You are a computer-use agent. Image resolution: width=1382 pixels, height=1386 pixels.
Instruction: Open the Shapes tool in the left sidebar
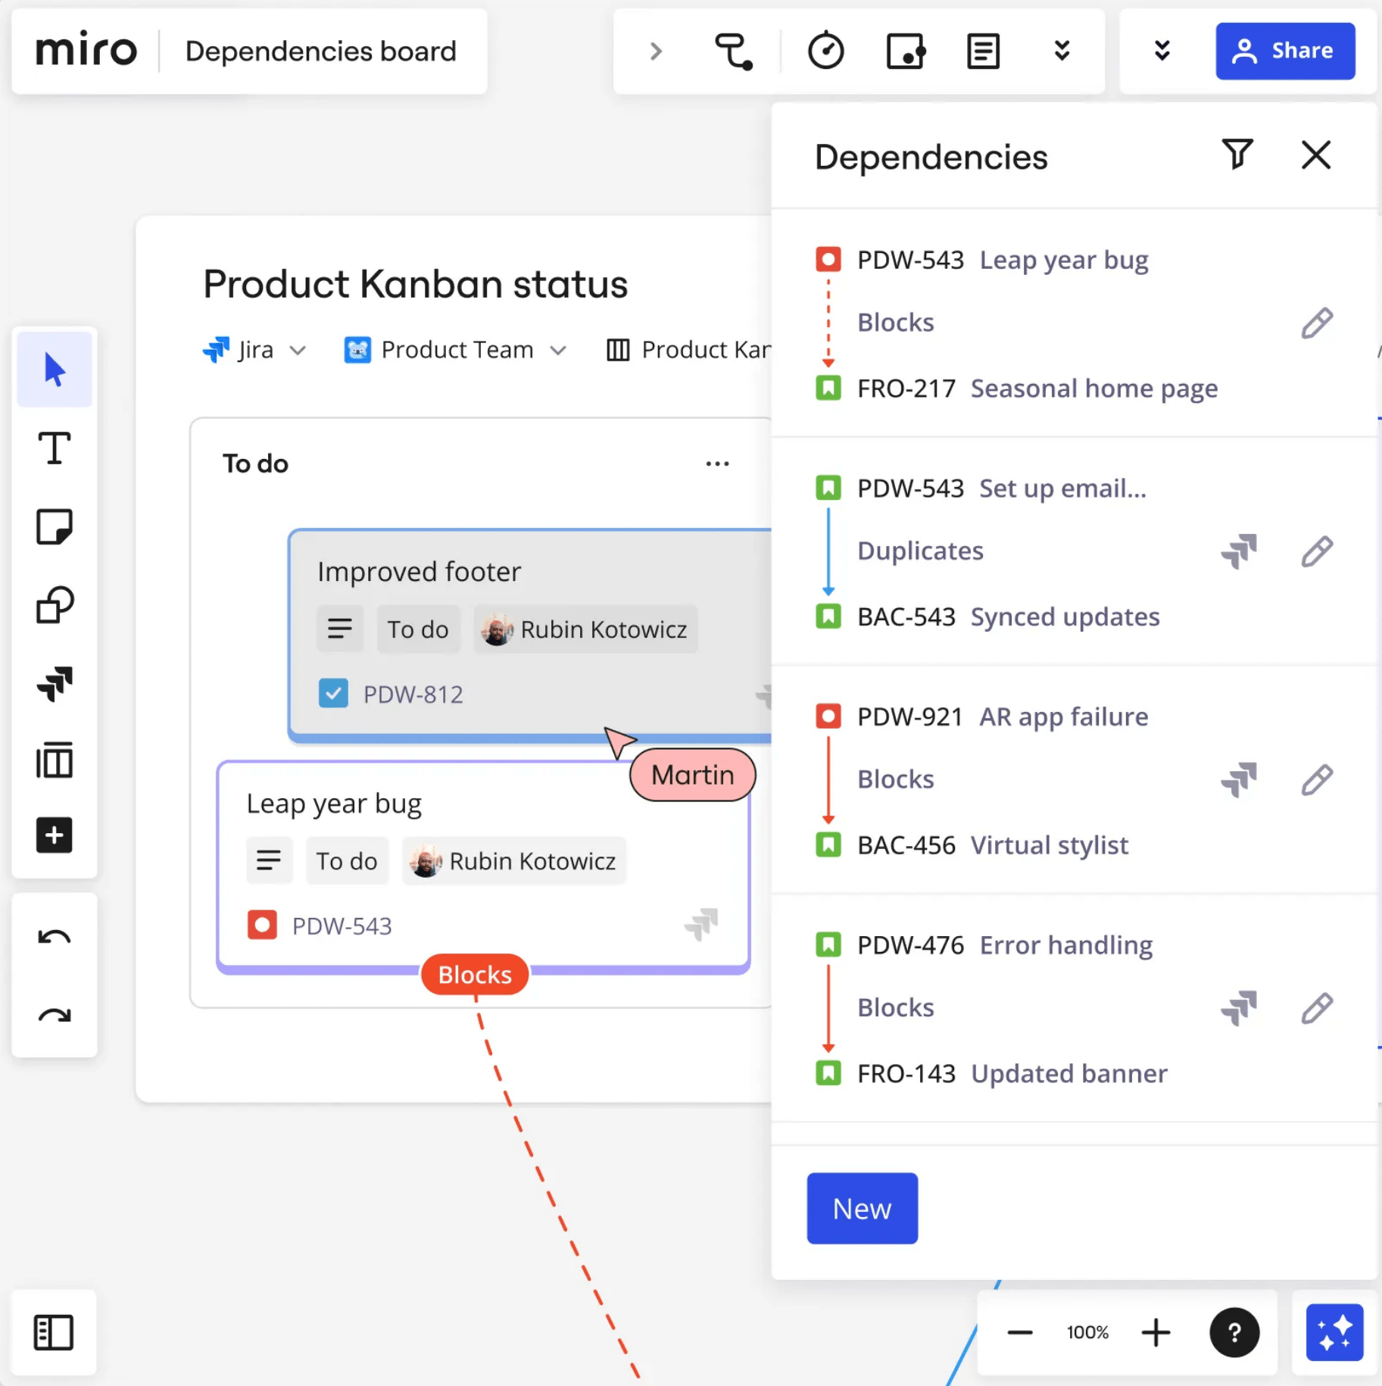tap(54, 604)
